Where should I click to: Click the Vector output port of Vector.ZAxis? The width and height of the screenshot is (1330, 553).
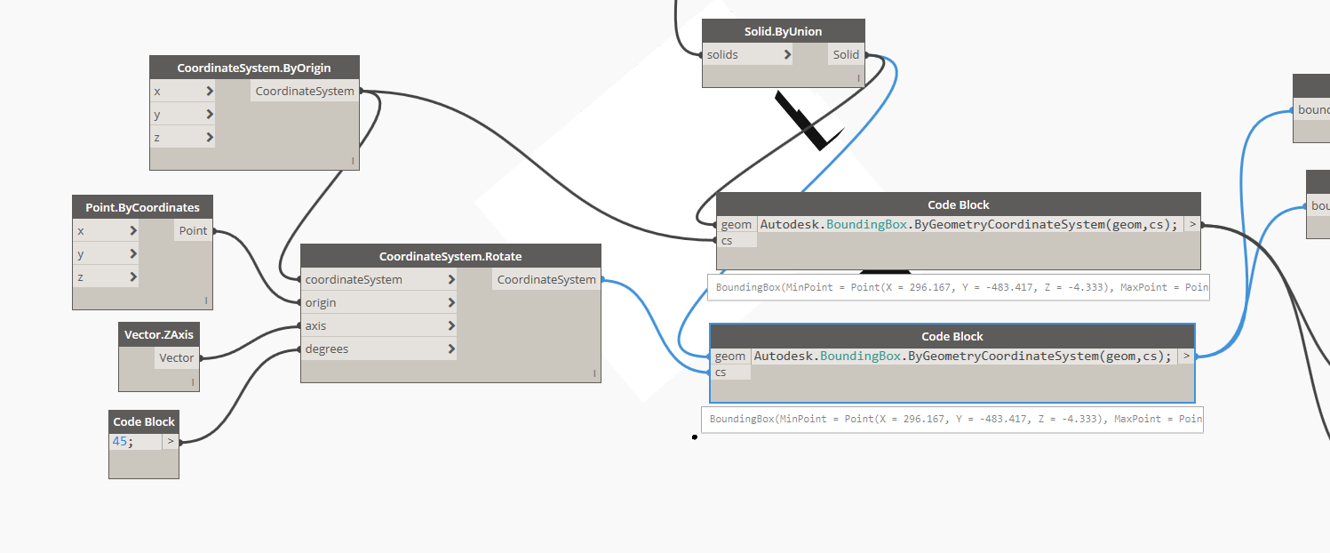pos(175,357)
